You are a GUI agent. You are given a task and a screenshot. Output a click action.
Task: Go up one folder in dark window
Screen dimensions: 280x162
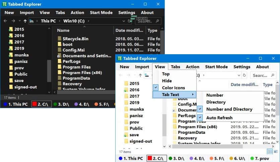coord(25,21)
